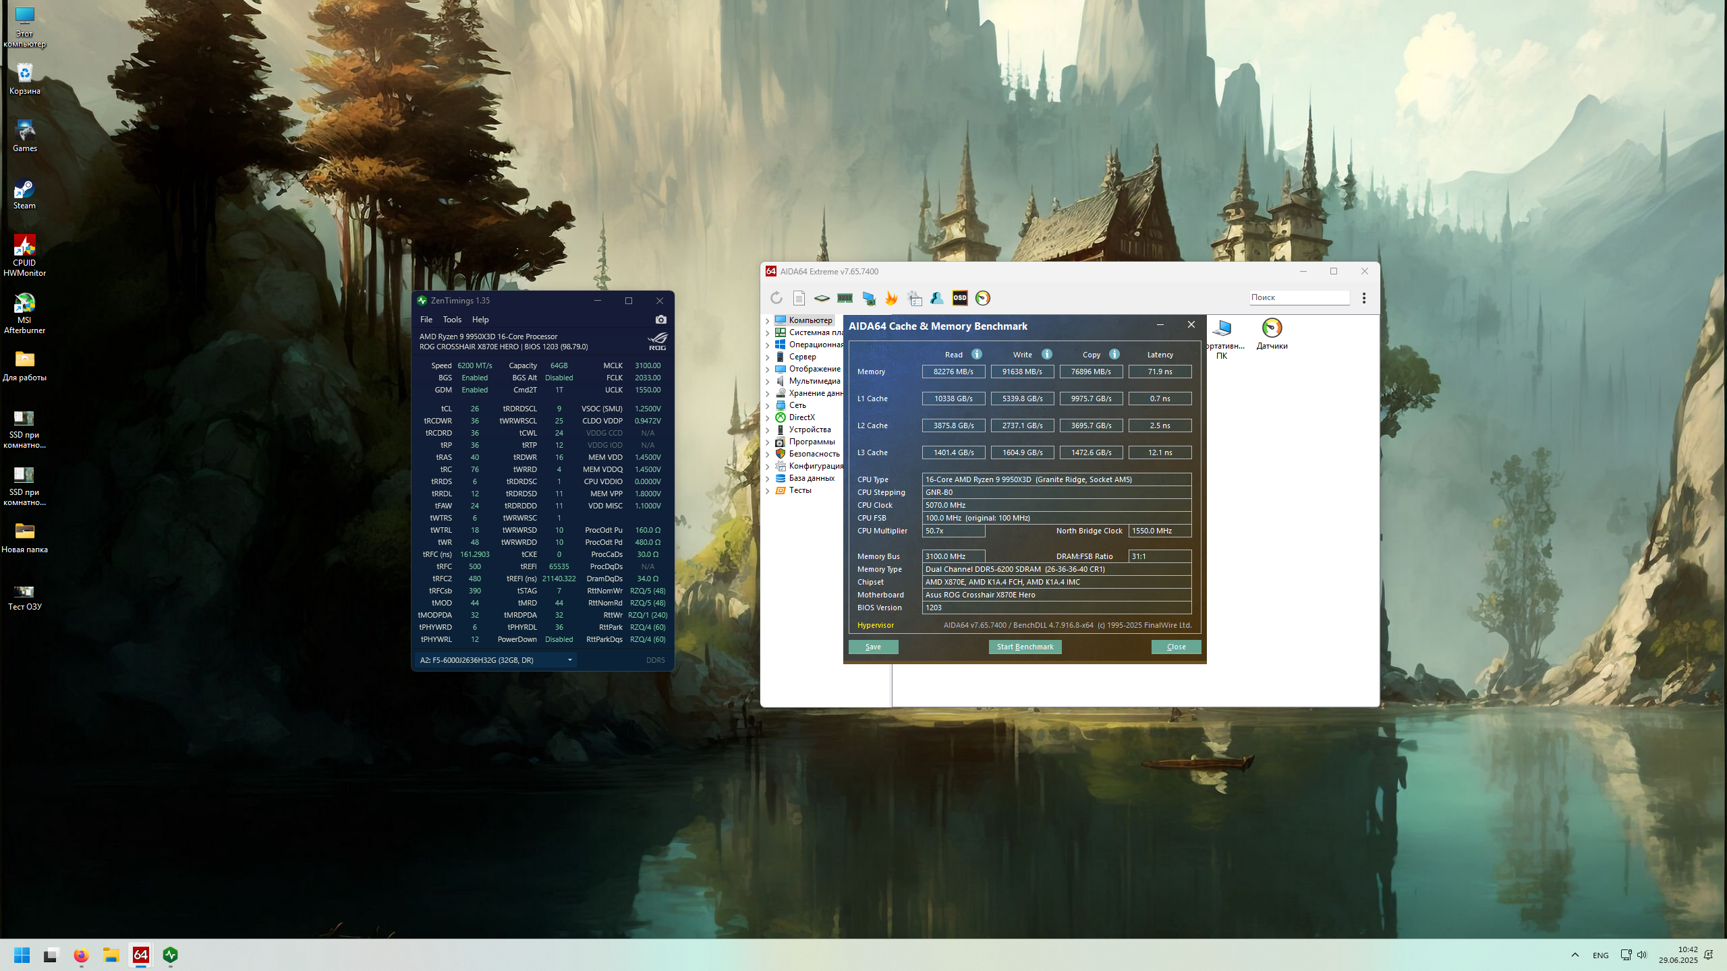Click the memory module icon in AIDA64 toolbar
The width and height of the screenshot is (1727, 971).
click(845, 298)
